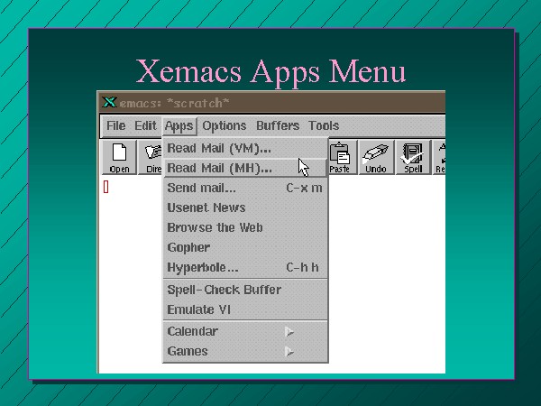Select Gopher from the Apps menu
Screen dimensions: 541x406
tap(245, 247)
